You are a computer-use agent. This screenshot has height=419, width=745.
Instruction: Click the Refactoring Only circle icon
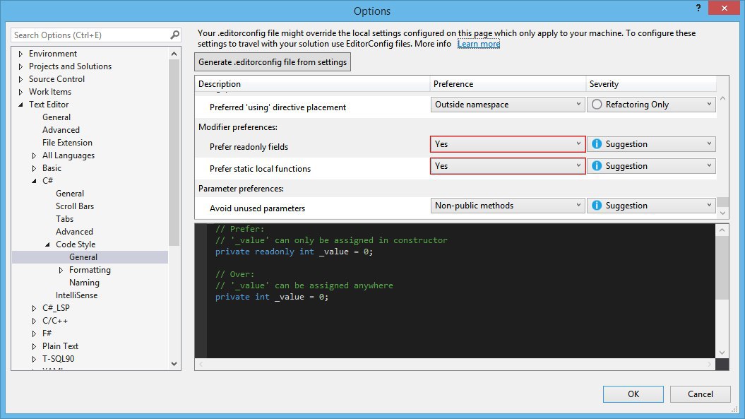tap(597, 105)
